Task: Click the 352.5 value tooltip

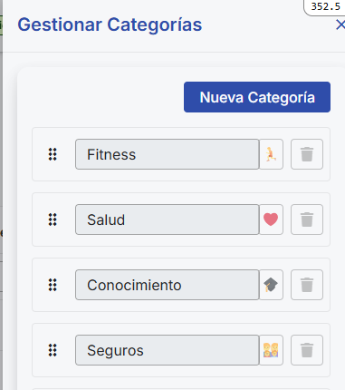Action: pos(325,6)
